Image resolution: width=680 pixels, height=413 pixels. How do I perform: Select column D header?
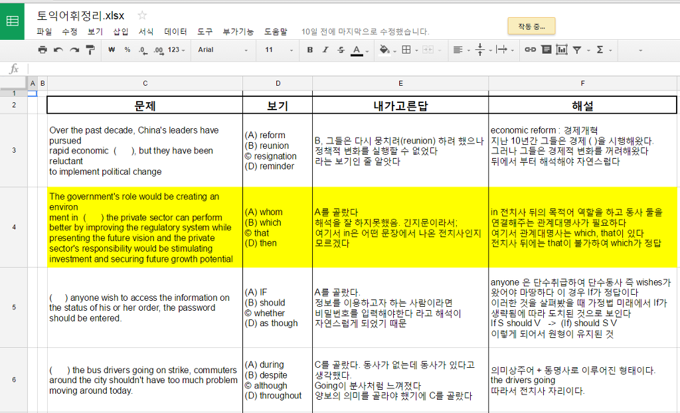click(278, 83)
